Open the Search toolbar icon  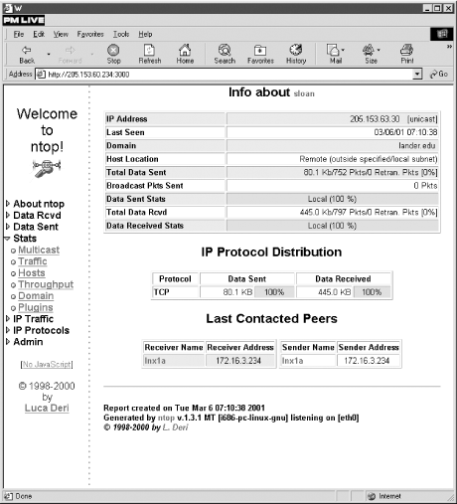coord(225,50)
